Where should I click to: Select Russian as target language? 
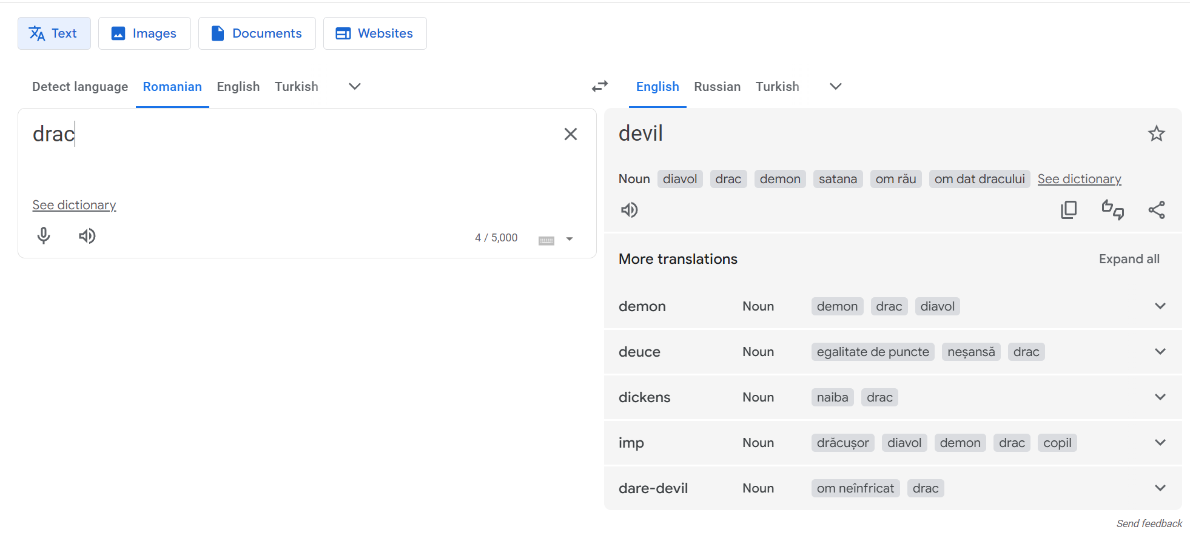click(718, 87)
